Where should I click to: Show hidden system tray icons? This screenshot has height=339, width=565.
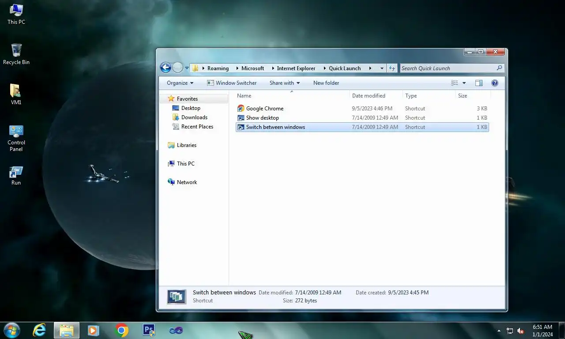(499, 331)
